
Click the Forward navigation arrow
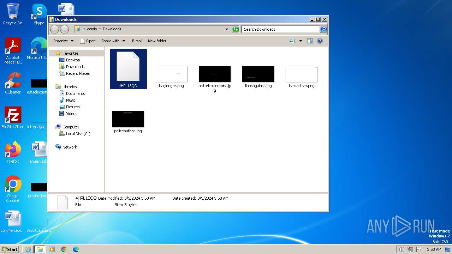64,29
